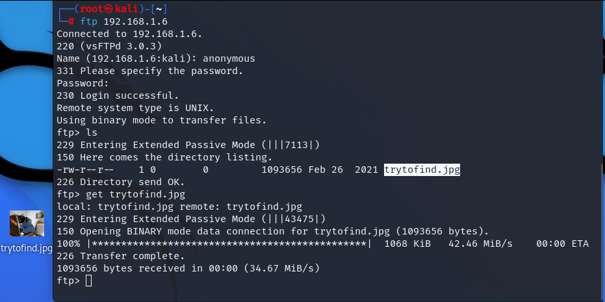605x302 pixels.
Task: Click the tilde directory in prompt brackets
Action: coord(159,9)
